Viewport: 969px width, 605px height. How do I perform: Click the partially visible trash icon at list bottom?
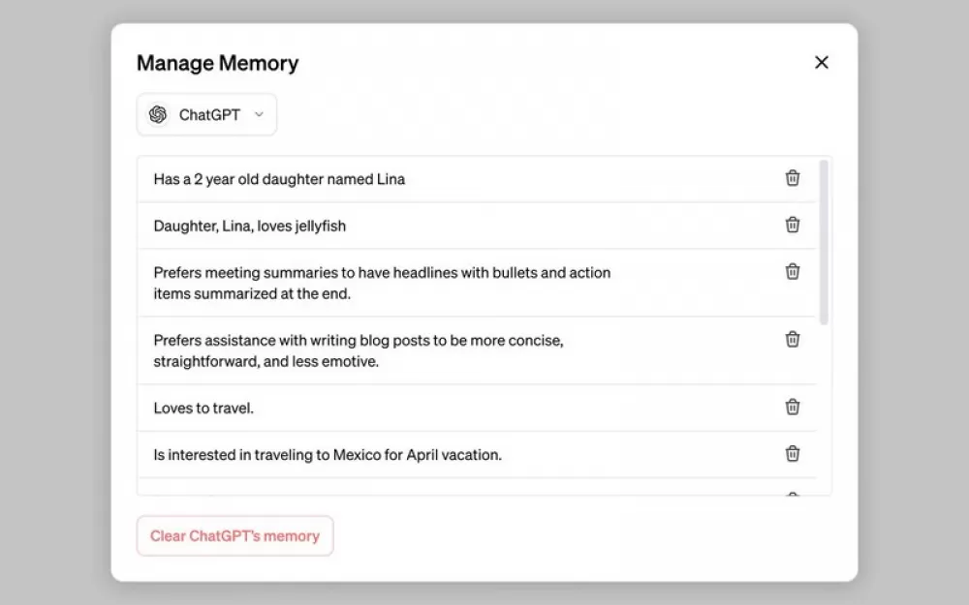pos(793,494)
